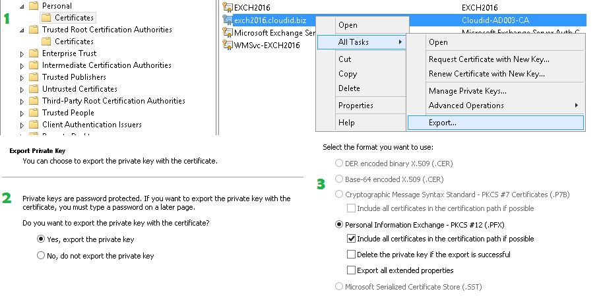Choose No, do not export the private key
The image size is (601, 306).
(x=41, y=255)
